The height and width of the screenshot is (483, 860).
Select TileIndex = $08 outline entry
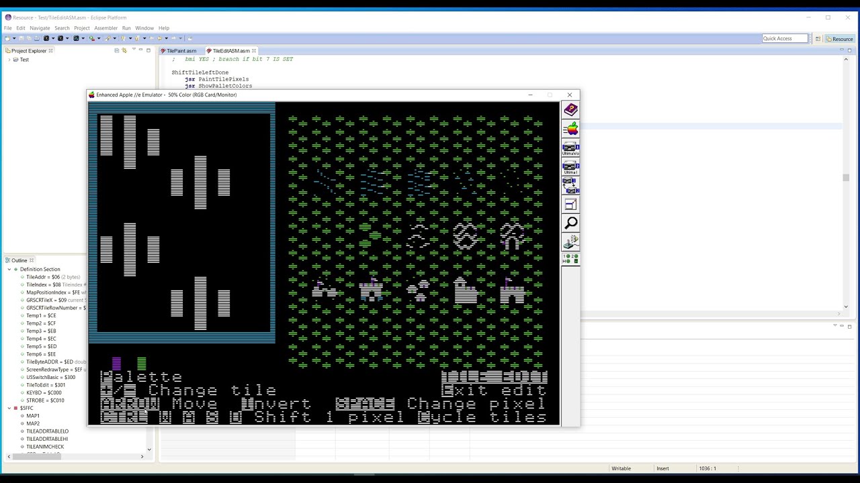[x=52, y=284]
